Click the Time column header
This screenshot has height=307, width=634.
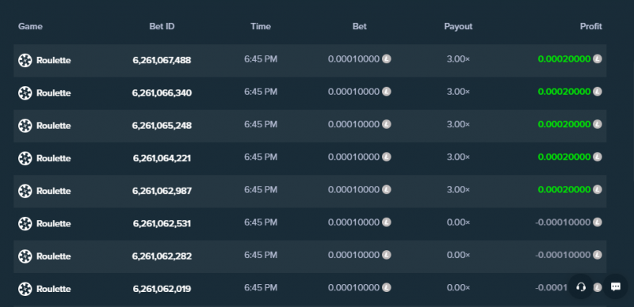coord(261,26)
